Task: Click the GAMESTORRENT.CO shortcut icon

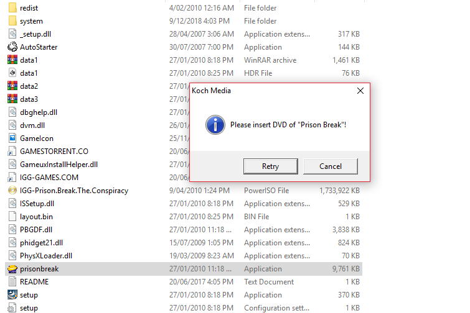Action: 12,152
